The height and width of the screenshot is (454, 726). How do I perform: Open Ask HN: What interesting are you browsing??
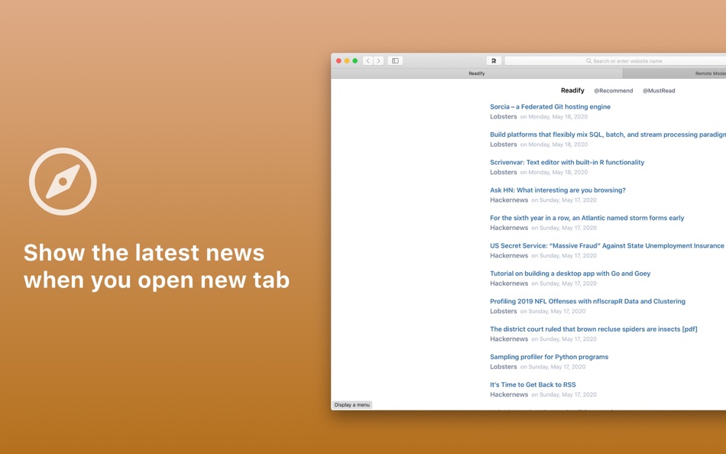tap(557, 190)
